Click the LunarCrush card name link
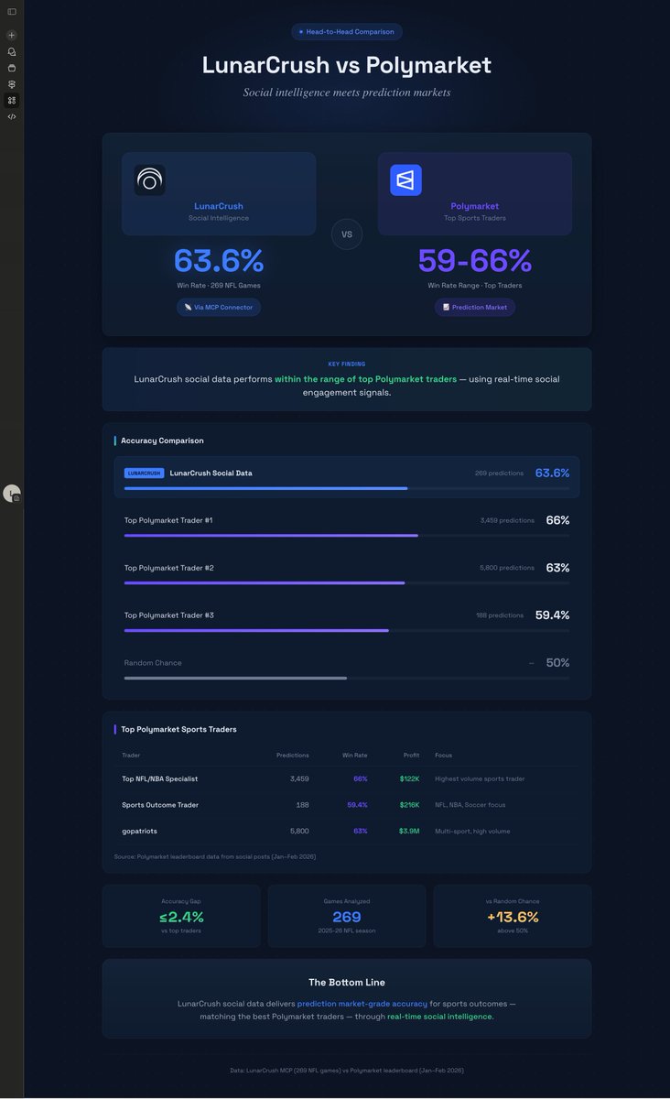This screenshot has width=670, height=1099. (x=219, y=206)
